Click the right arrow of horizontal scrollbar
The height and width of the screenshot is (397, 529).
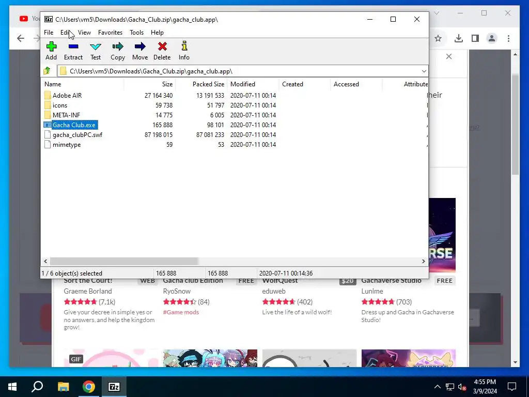(424, 261)
